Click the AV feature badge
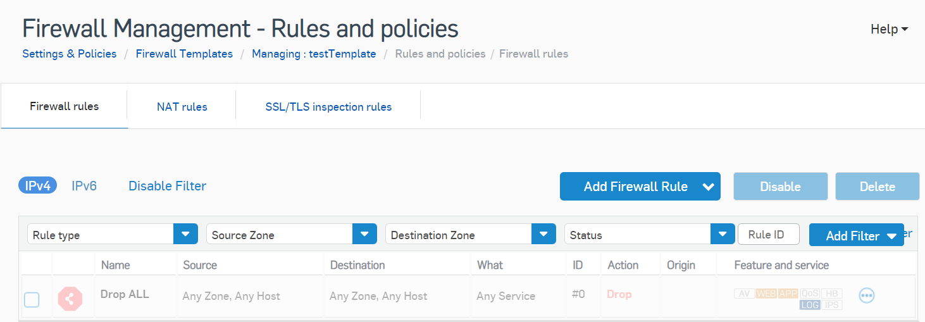 click(x=744, y=294)
